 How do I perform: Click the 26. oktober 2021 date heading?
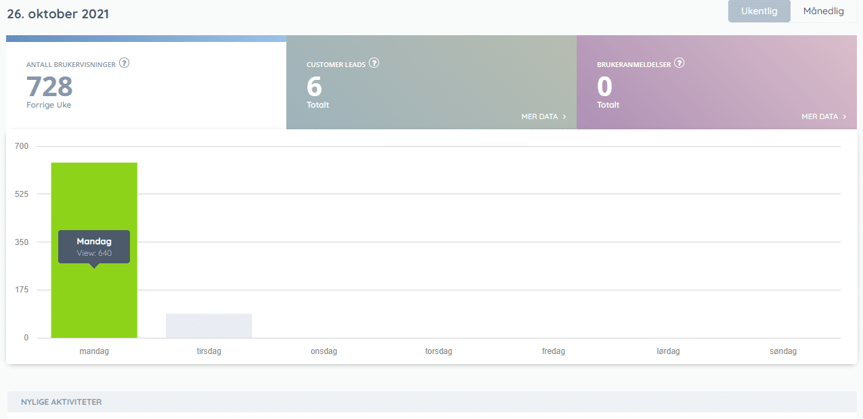(x=58, y=14)
